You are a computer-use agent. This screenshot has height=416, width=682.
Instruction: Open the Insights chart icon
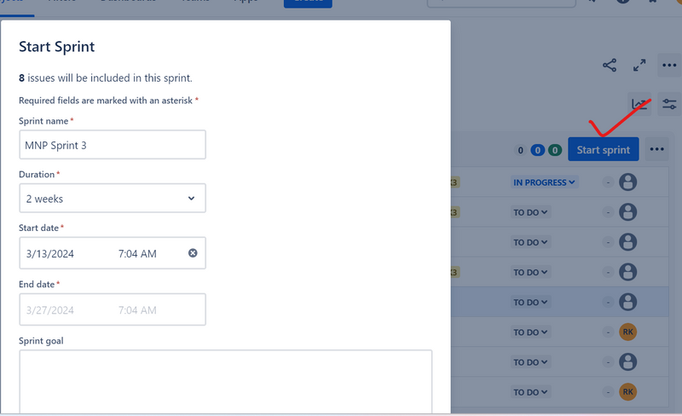pyautogui.click(x=639, y=104)
